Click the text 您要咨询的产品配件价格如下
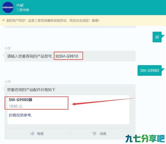This screenshot has width=166, height=144. tap(31, 90)
